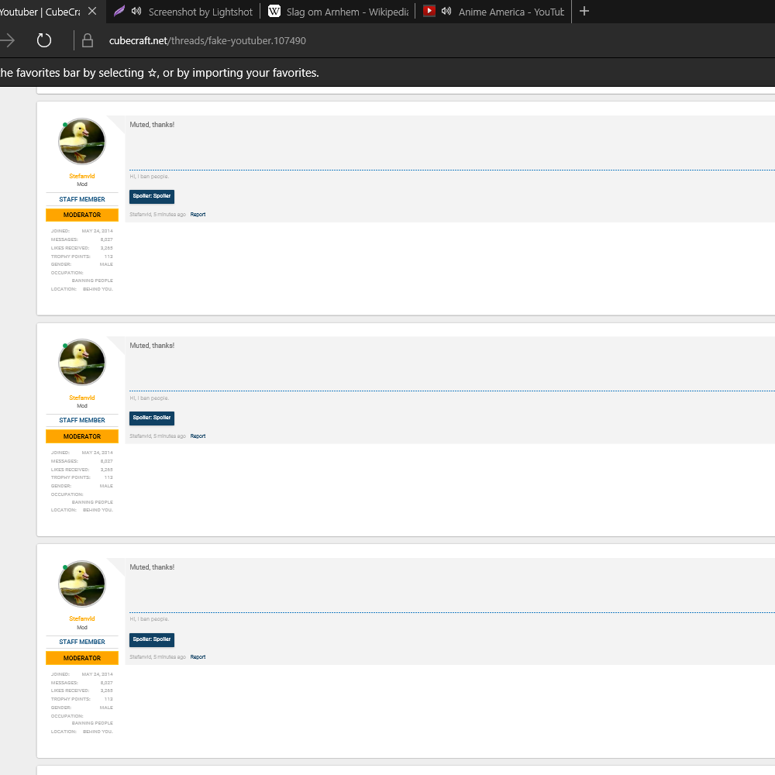Screen dimensions: 775x775
Task: Switch to Slag om Arnhem Wikipedia tab
Action: pos(338,12)
